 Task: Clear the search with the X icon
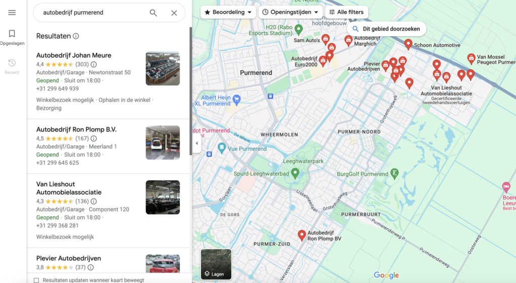tap(174, 13)
